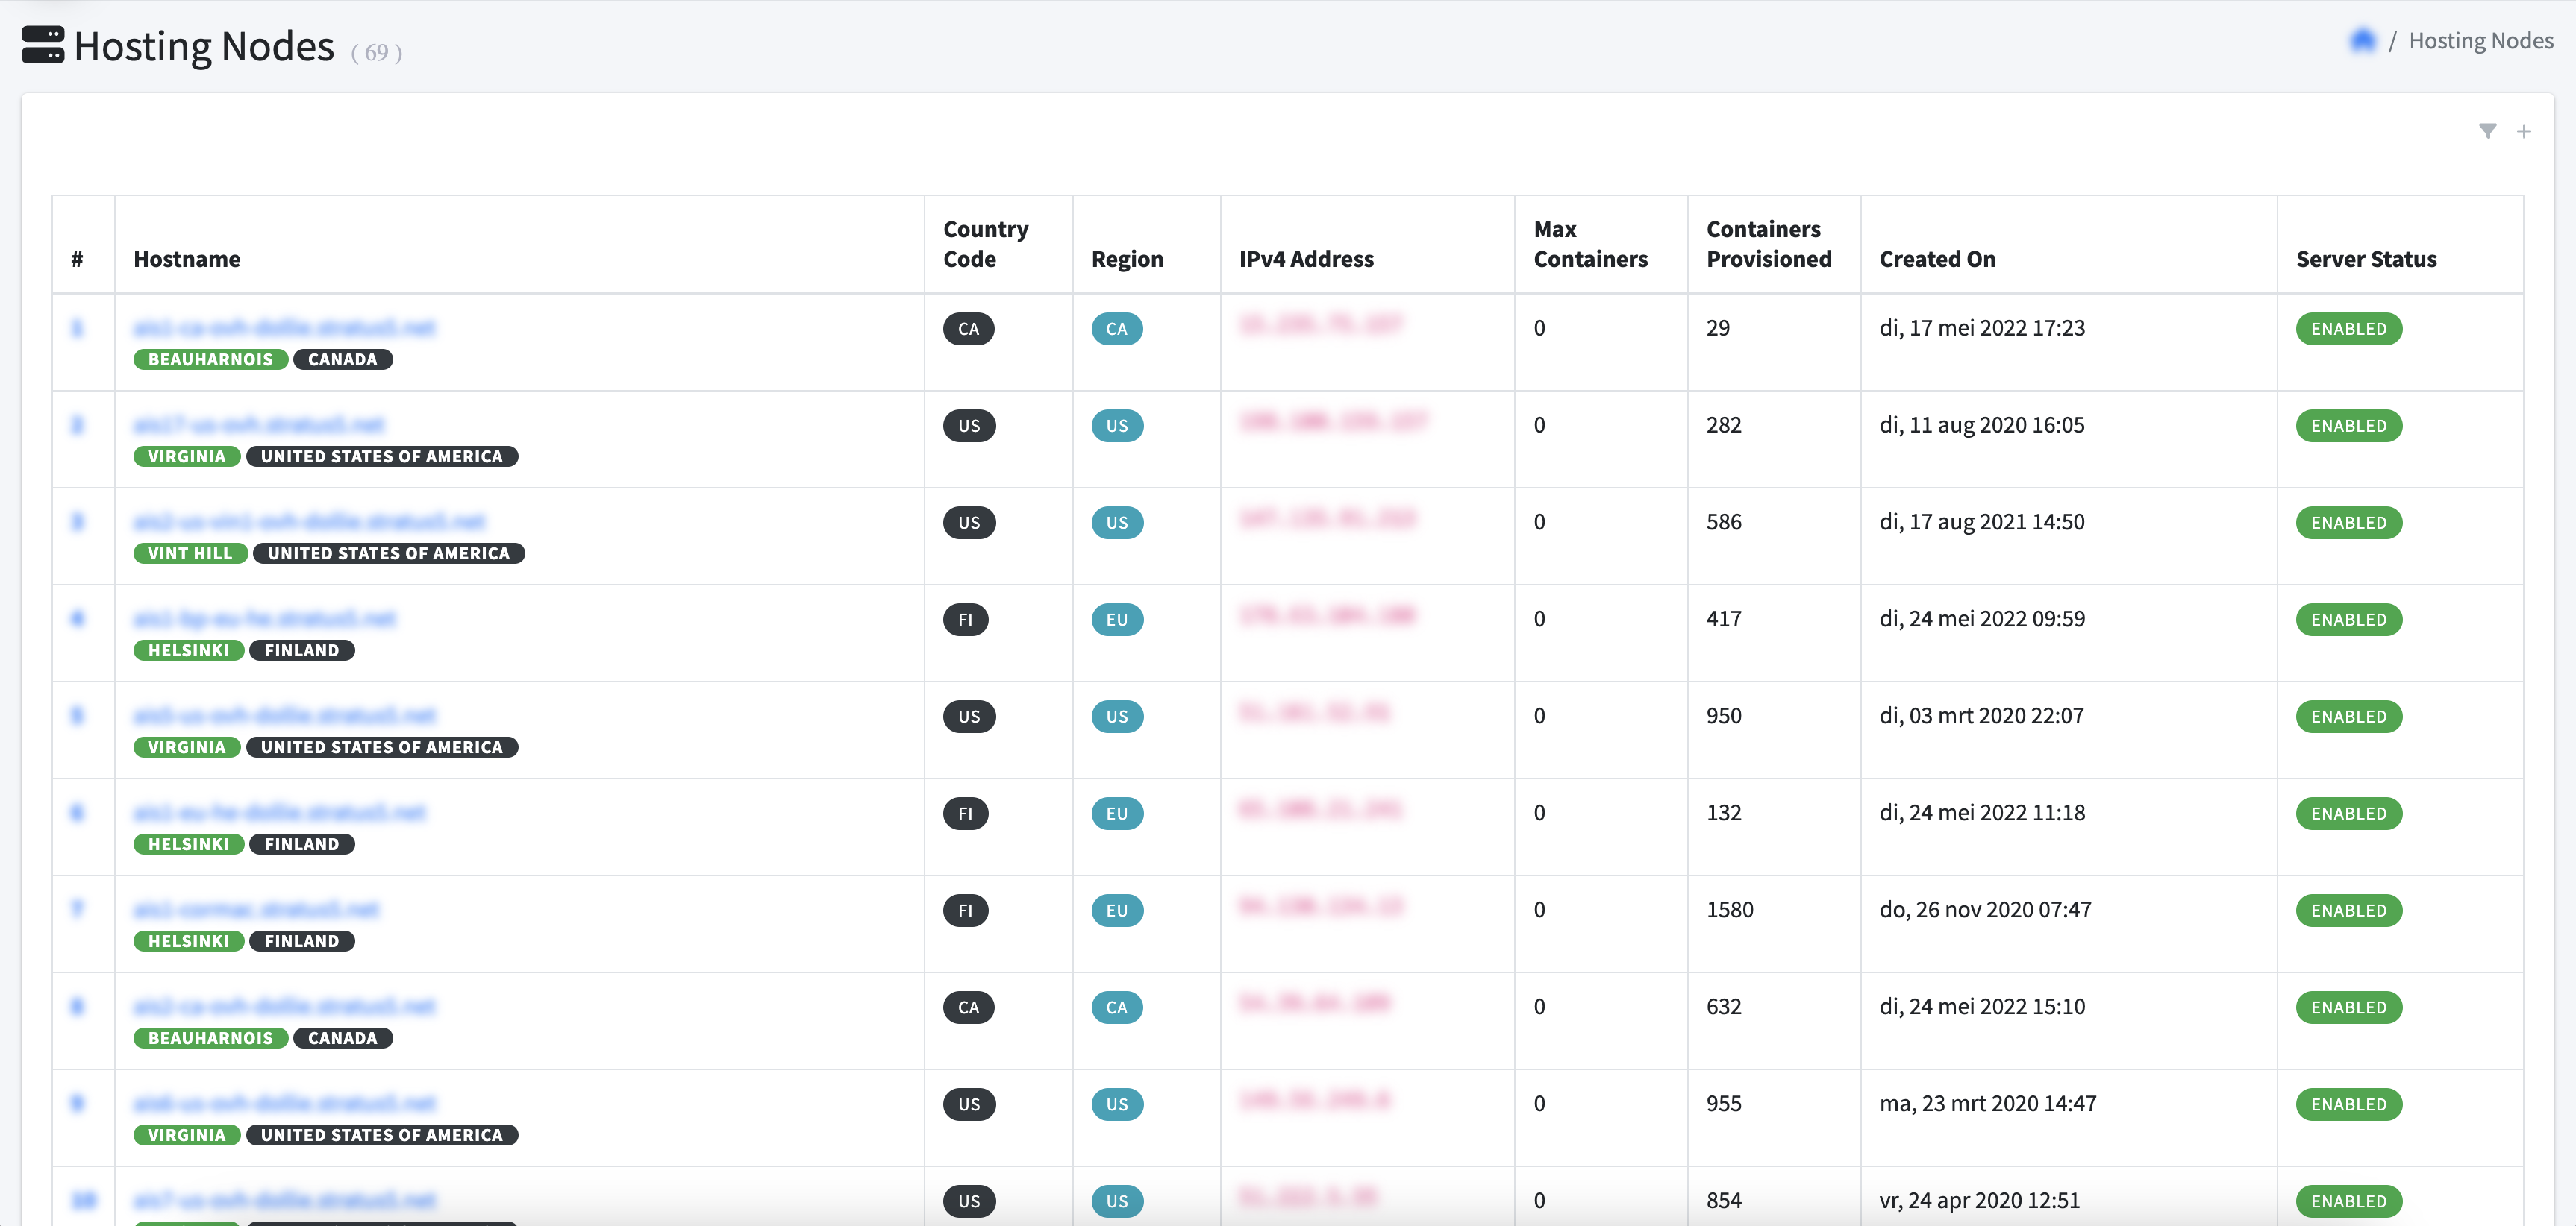This screenshot has width=2576, height=1226.
Task: Click the US region badge on row 2
Action: pos(1117,424)
